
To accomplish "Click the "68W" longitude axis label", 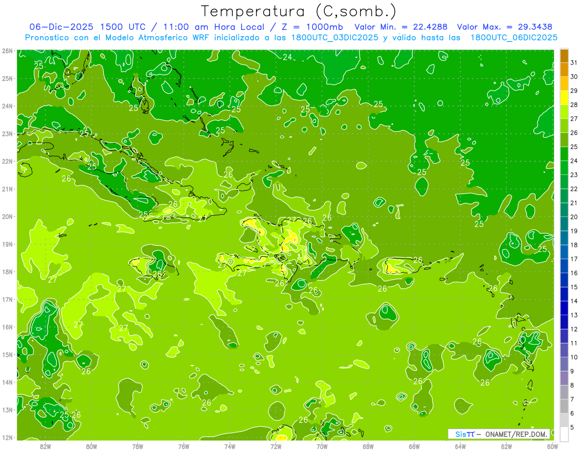I will tap(368, 447).
